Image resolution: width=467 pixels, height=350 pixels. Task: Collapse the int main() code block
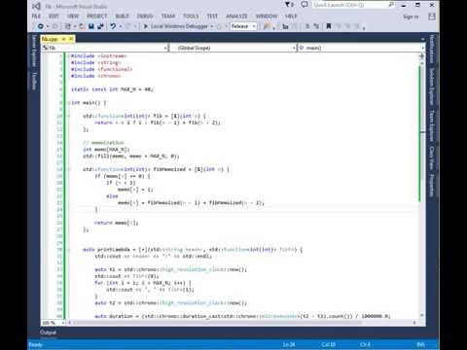tap(69, 103)
